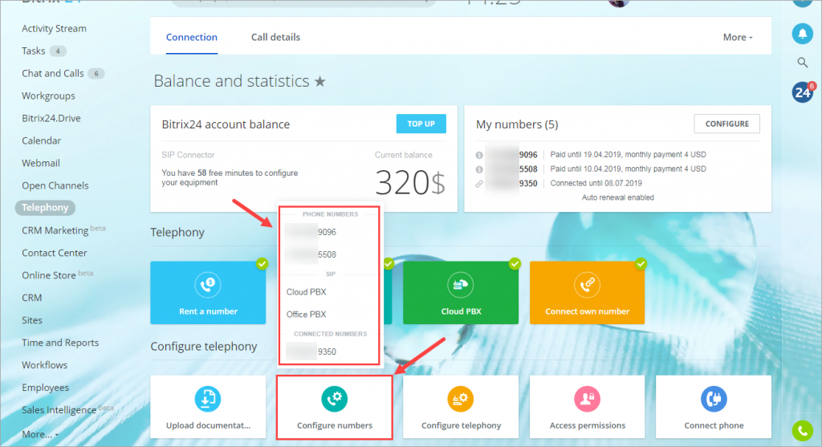The width and height of the screenshot is (822, 447).
Task: Open CRM in the sidebar
Action: pyautogui.click(x=31, y=298)
